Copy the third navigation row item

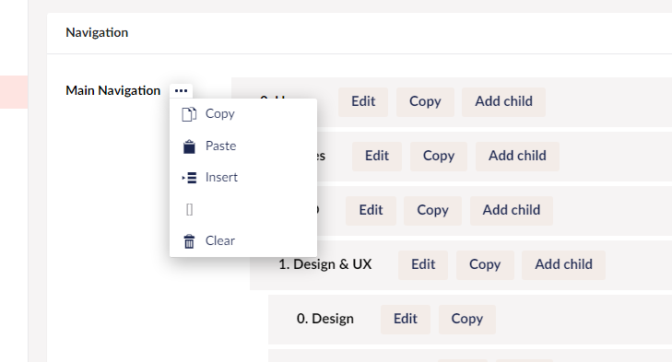(432, 211)
